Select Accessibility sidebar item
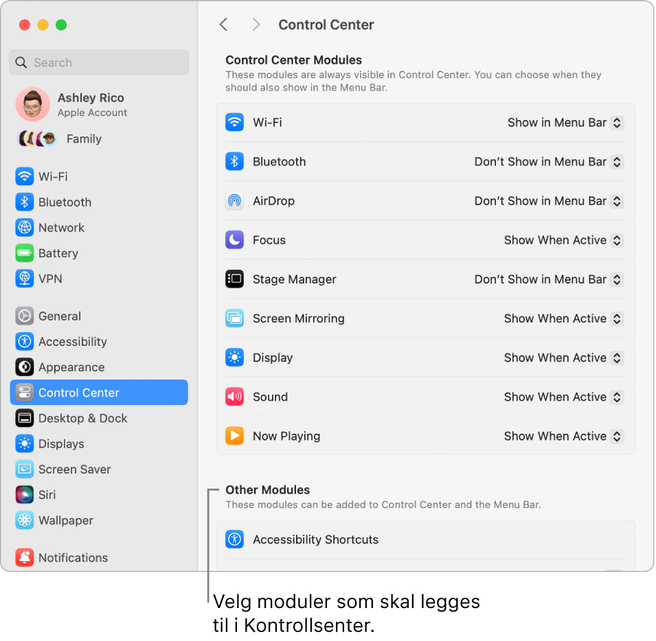656x641 pixels. coord(99,341)
